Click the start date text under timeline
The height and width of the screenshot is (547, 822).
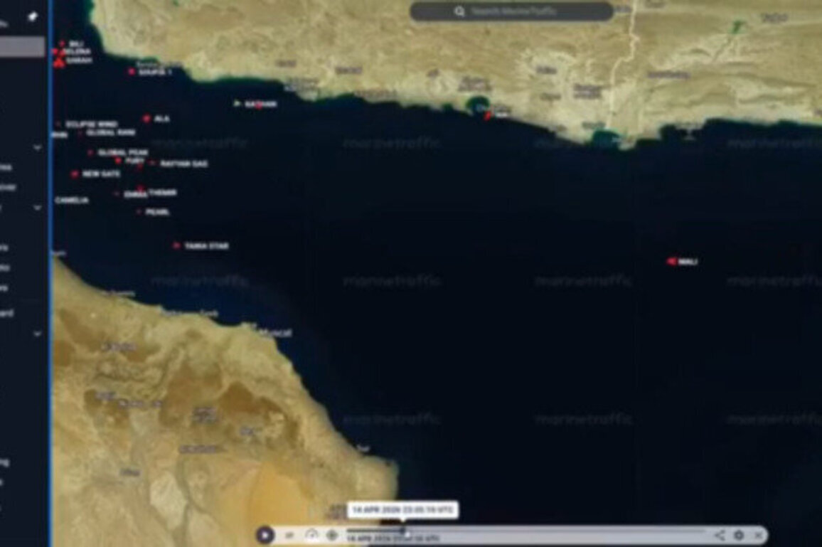click(393, 538)
